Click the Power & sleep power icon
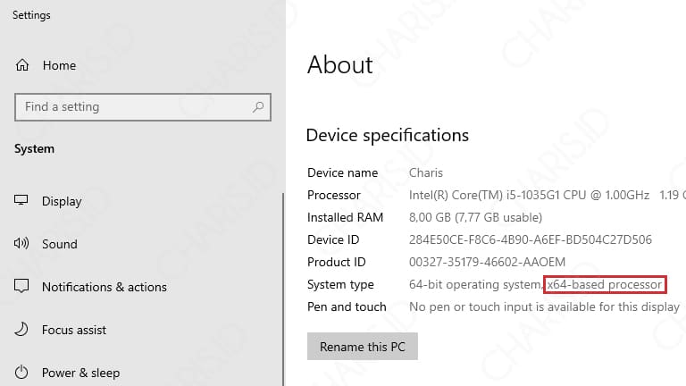686x386 pixels. [x=21, y=373]
